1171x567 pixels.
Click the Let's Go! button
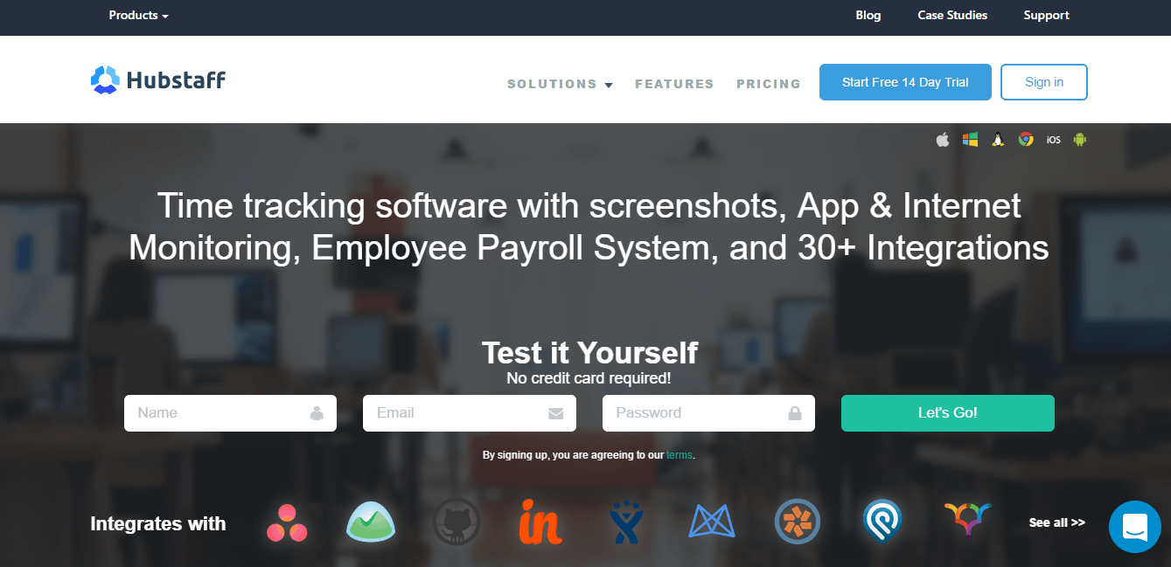point(948,413)
